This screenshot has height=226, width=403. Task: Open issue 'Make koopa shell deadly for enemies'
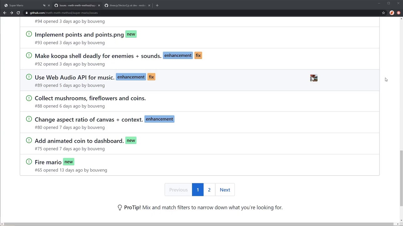pos(98,56)
